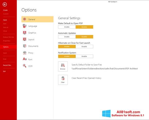Click Exit in the red sidebar
Image resolution: width=149 pixels, height=120 pixels.
pos(4,71)
